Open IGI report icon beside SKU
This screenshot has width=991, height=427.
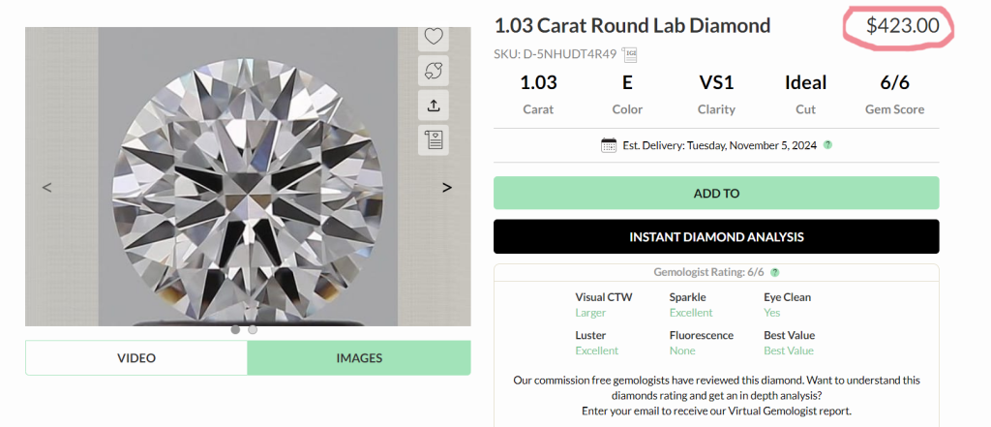click(x=631, y=54)
